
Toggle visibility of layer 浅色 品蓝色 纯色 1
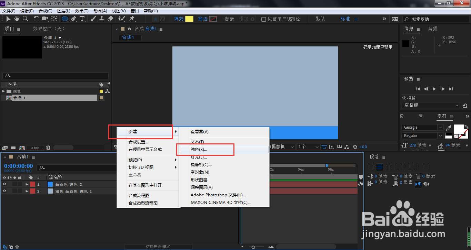tap(4, 191)
